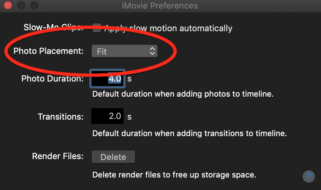The image size is (321, 190).
Task: Click the 'Apply slow motion automatically' label
Action: (x=168, y=28)
